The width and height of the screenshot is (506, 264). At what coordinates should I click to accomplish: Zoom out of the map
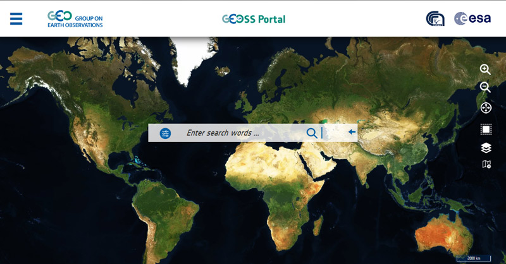[485, 87]
